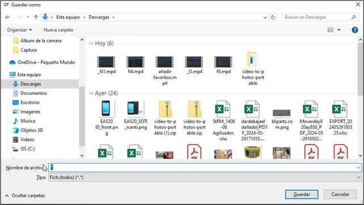Open Objetos 3D in navigation pane

coord(28,131)
